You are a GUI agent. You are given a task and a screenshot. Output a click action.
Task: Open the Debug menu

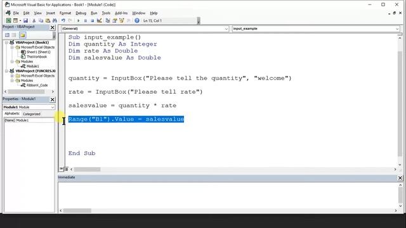pos(81,13)
